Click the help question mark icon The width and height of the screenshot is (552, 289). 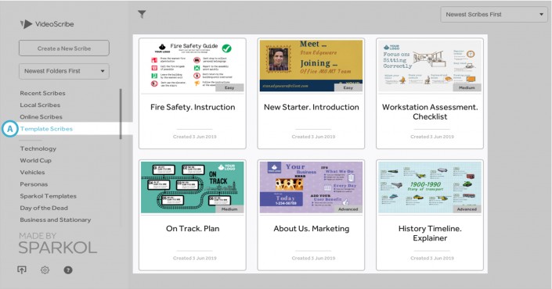(68, 270)
